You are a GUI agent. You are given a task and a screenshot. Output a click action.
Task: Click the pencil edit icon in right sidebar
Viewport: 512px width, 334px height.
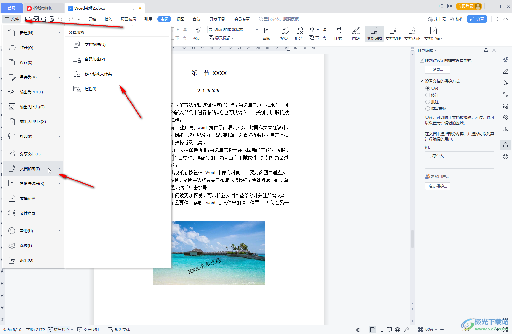pos(506,71)
